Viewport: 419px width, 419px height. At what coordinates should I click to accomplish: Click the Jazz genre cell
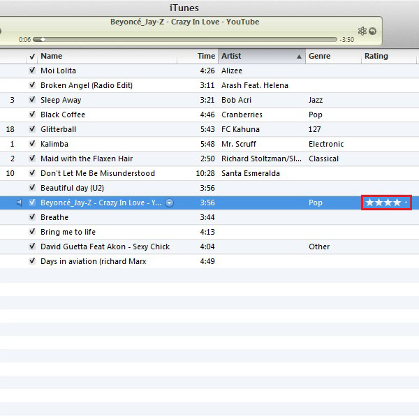tap(316, 100)
